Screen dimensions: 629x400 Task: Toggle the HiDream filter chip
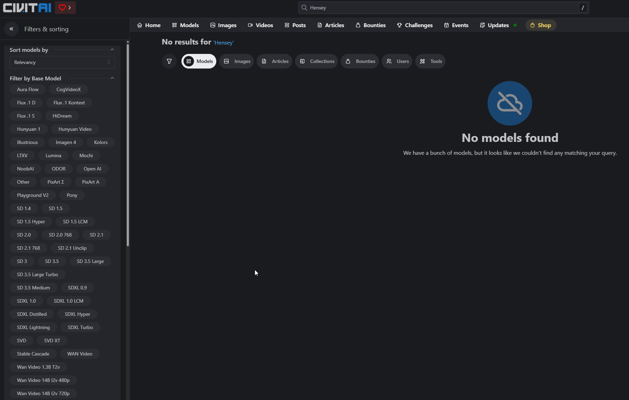[x=62, y=116]
